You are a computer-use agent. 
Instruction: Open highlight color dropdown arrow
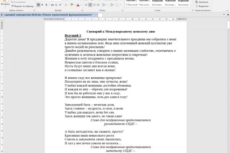coord(75,5)
